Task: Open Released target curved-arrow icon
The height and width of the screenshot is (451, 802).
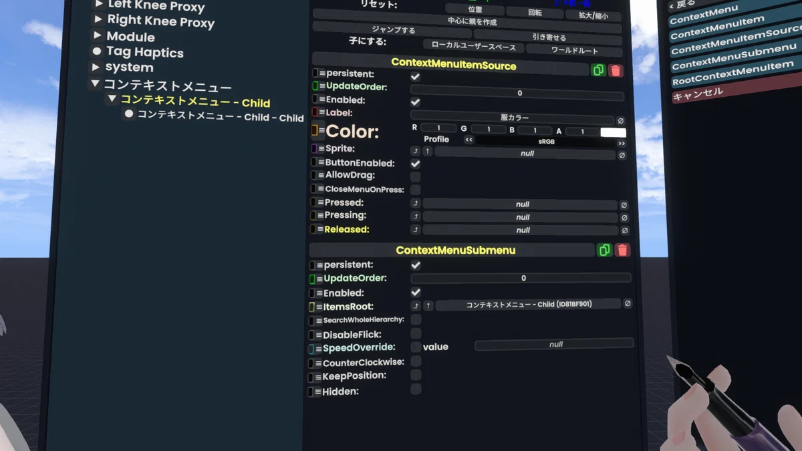Action: point(415,229)
